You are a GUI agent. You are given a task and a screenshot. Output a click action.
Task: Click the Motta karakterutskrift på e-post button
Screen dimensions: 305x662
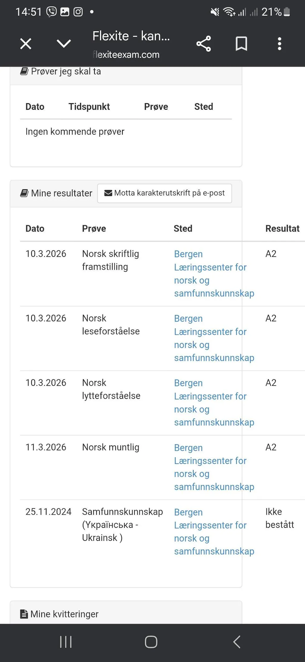pos(164,193)
